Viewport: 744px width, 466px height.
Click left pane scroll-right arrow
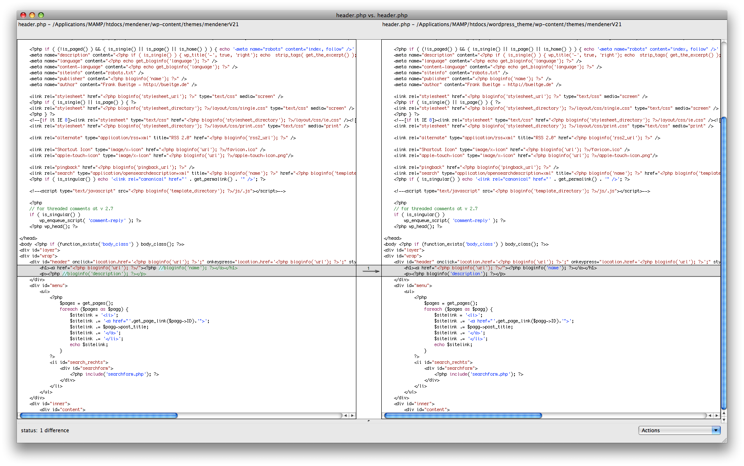(352, 415)
